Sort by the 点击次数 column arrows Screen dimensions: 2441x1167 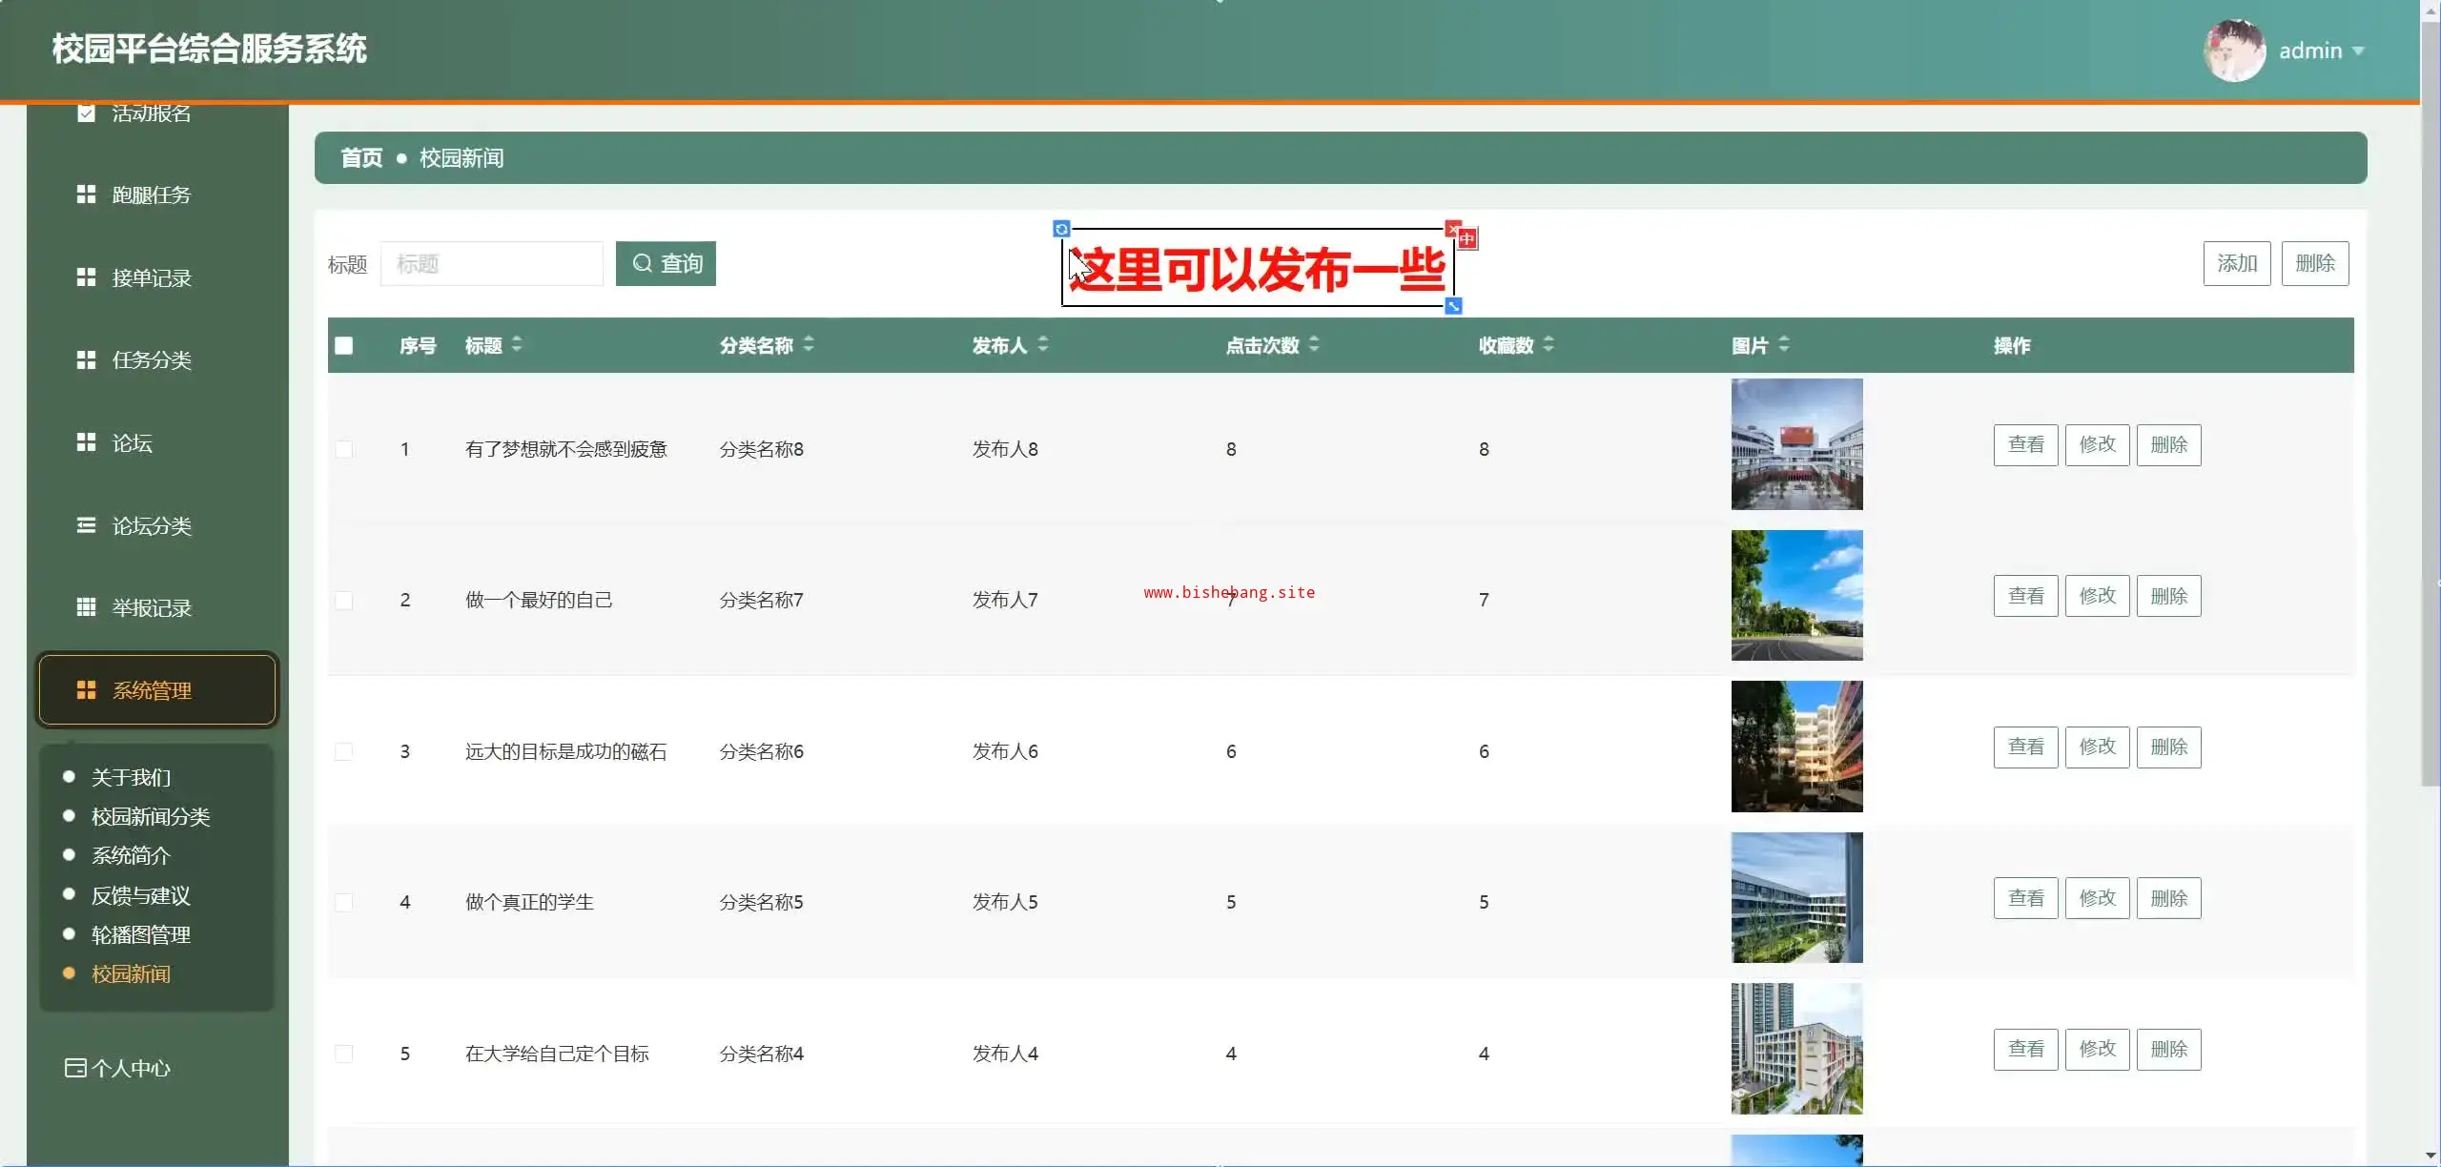point(1314,344)
